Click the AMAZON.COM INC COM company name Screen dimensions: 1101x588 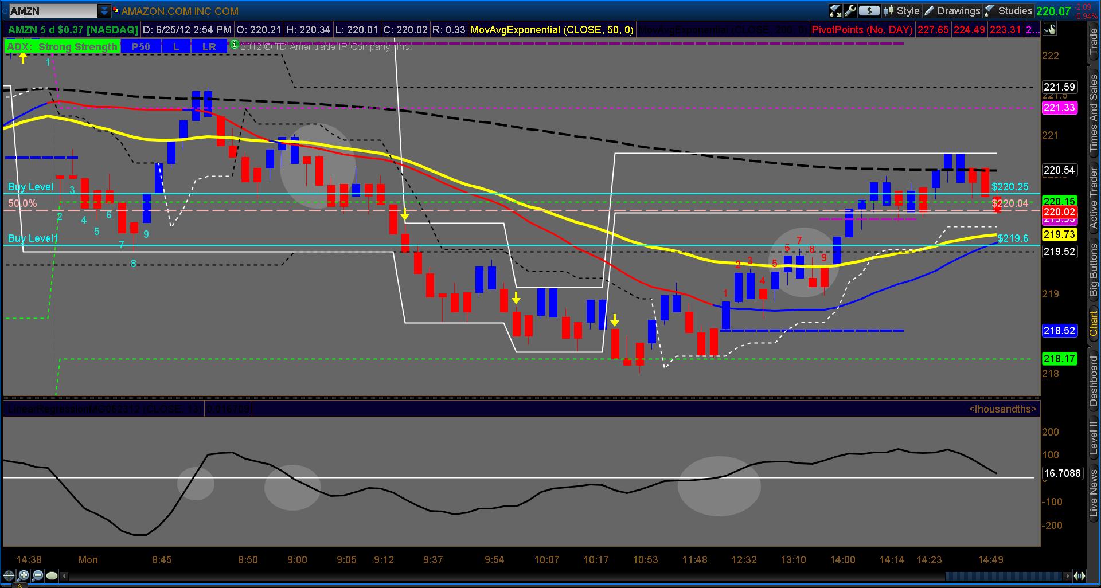180,11
